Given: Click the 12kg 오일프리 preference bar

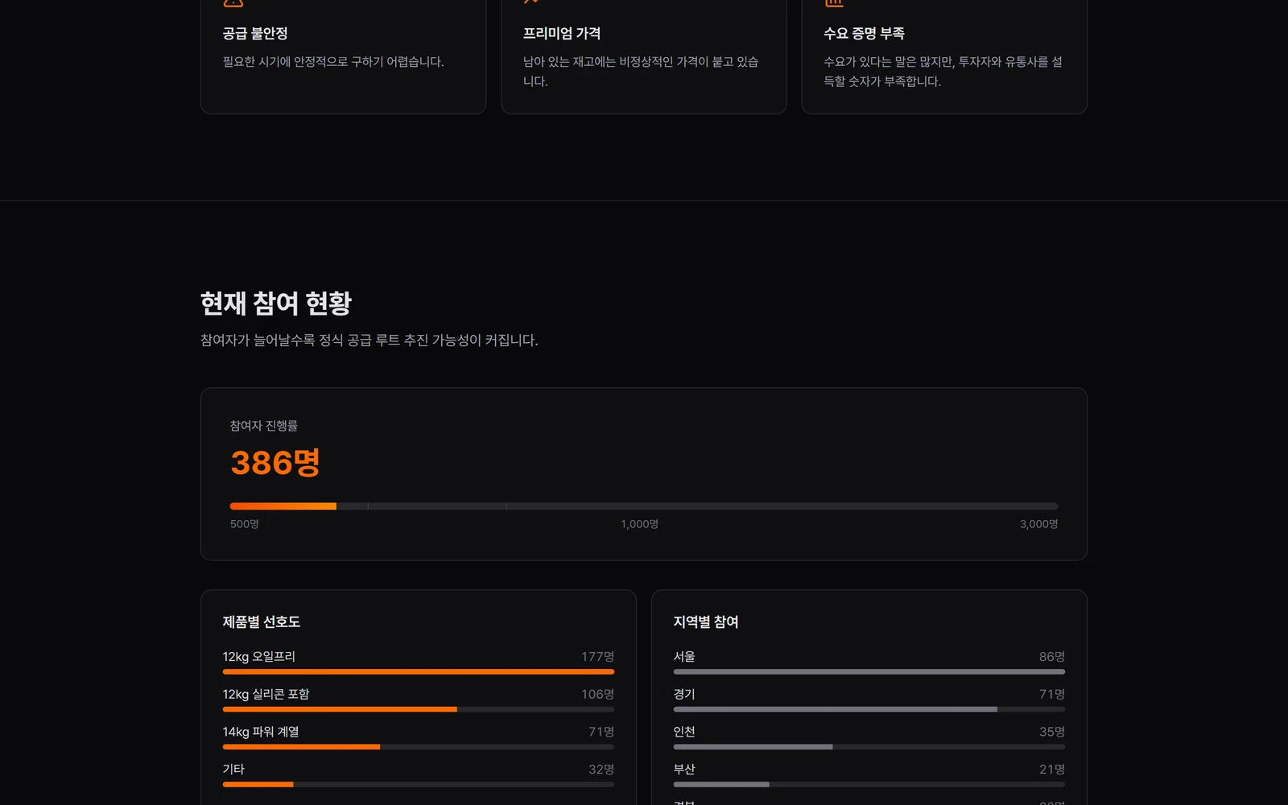Looking at the screenshot, I should coord(419,671).
